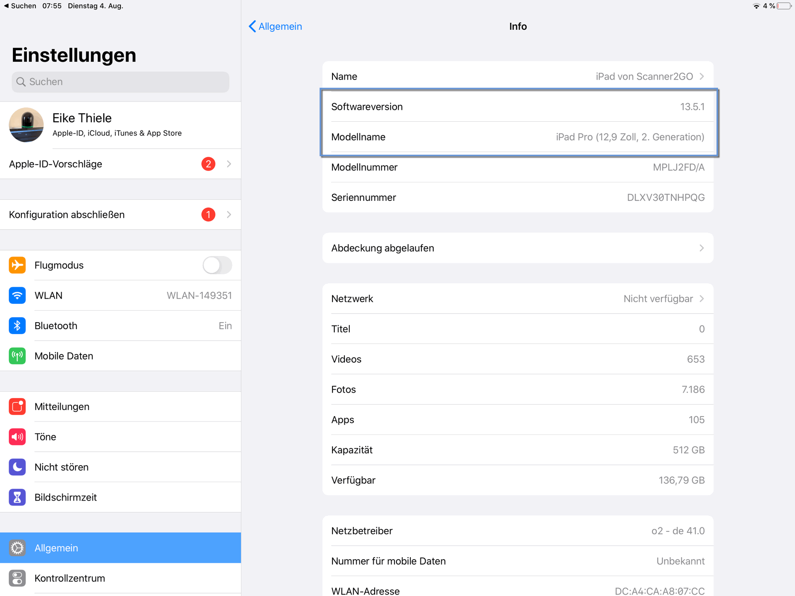Expand Konfiguration abschließen via its chevron
This screenshot has height=596, width=795.
pyautogui.click(x=229, y=214)
